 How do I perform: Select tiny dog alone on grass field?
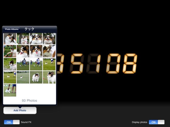pos(23,77)
